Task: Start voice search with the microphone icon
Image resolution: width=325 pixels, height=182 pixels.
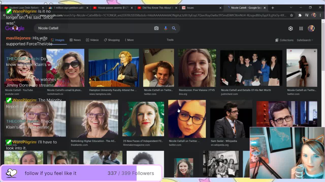Action: pos(166,28)
